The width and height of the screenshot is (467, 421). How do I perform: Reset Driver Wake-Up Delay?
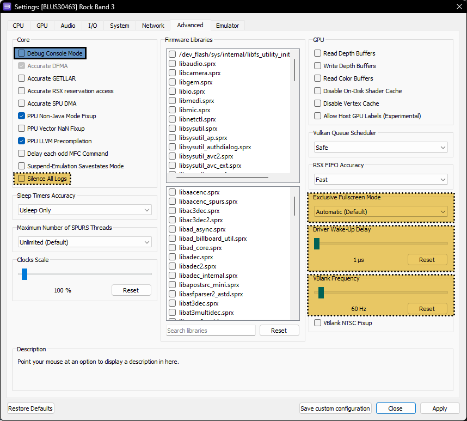coord(427,260)
